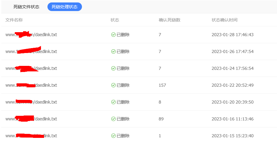This screenshot has height=144, width=277.
Task: Click the confirmed dead link count 157
Action: 162,85
